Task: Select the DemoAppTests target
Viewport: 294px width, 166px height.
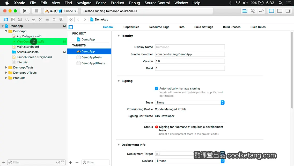Action: 92,57
